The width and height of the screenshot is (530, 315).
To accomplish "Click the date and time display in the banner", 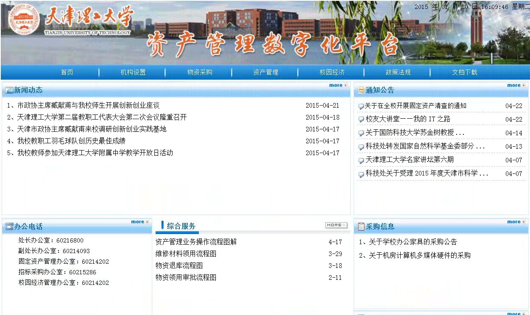I will [x=472, y=7].
